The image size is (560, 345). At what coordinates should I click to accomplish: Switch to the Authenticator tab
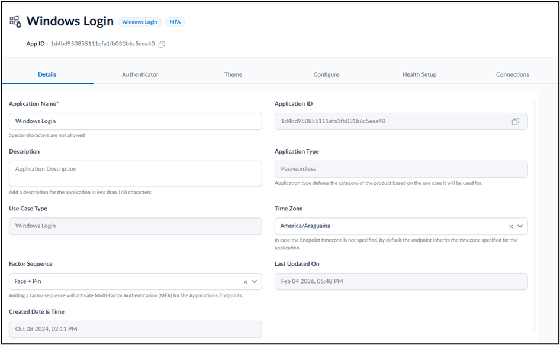coord(140,74)
